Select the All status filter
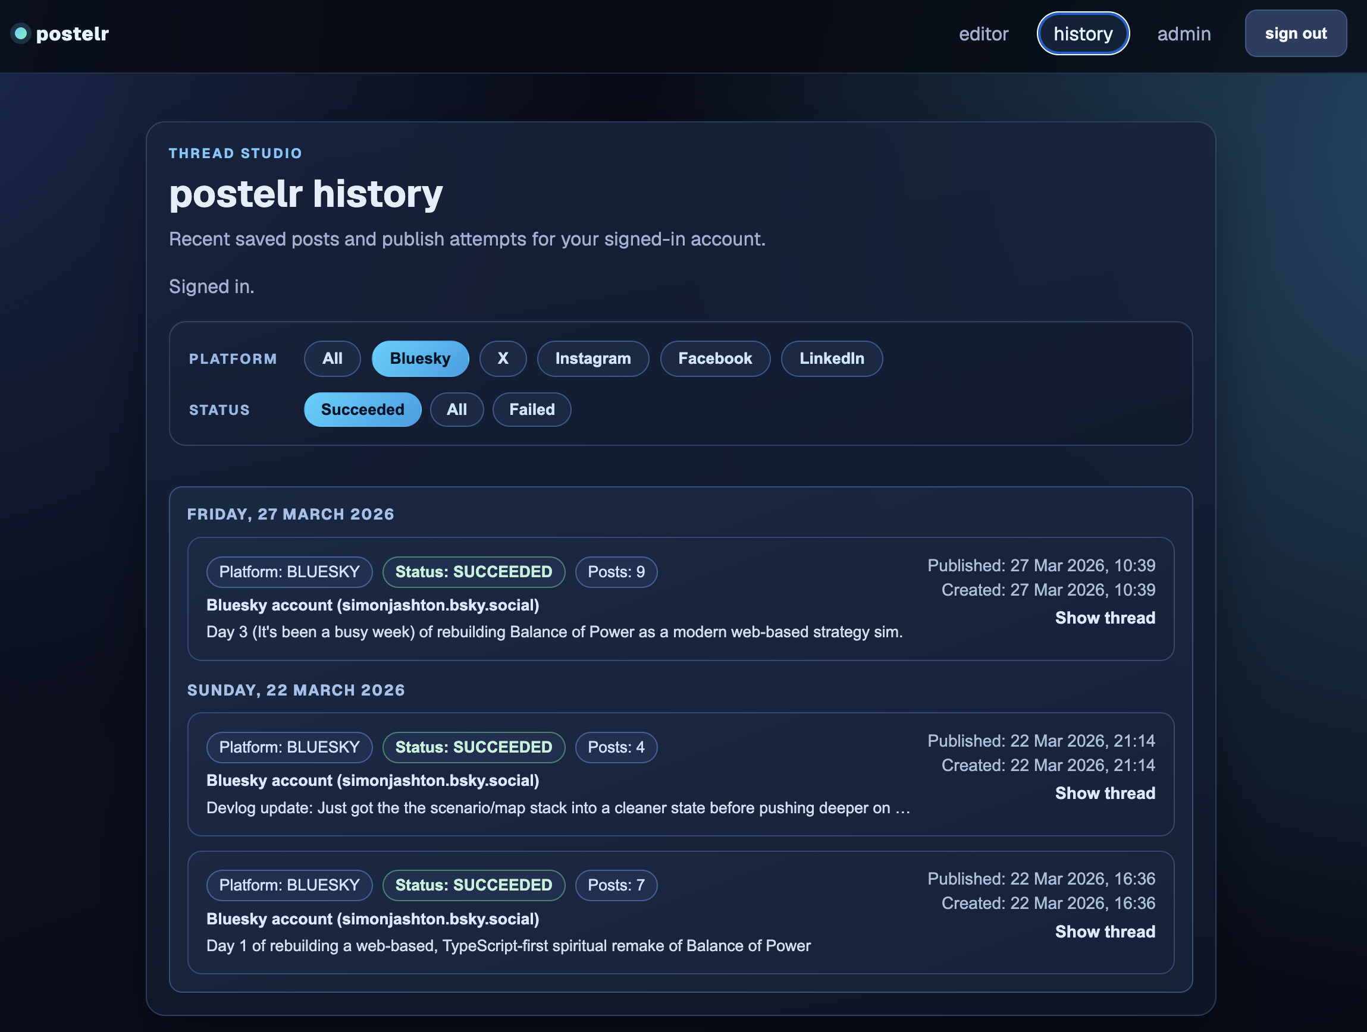This screenshot has height=1032, width=1367. 457,410
